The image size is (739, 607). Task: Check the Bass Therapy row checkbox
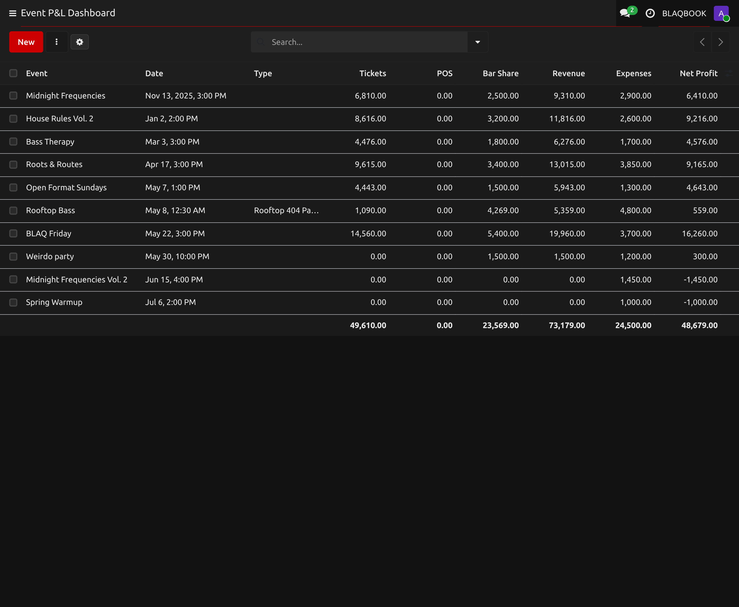tap(13, 142)
